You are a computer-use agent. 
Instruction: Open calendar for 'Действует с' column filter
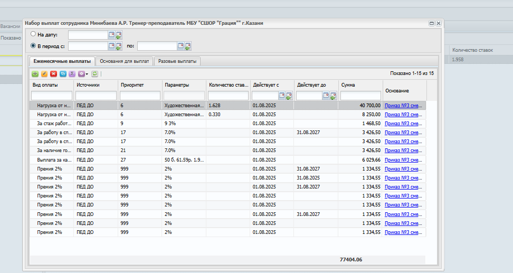282,96
